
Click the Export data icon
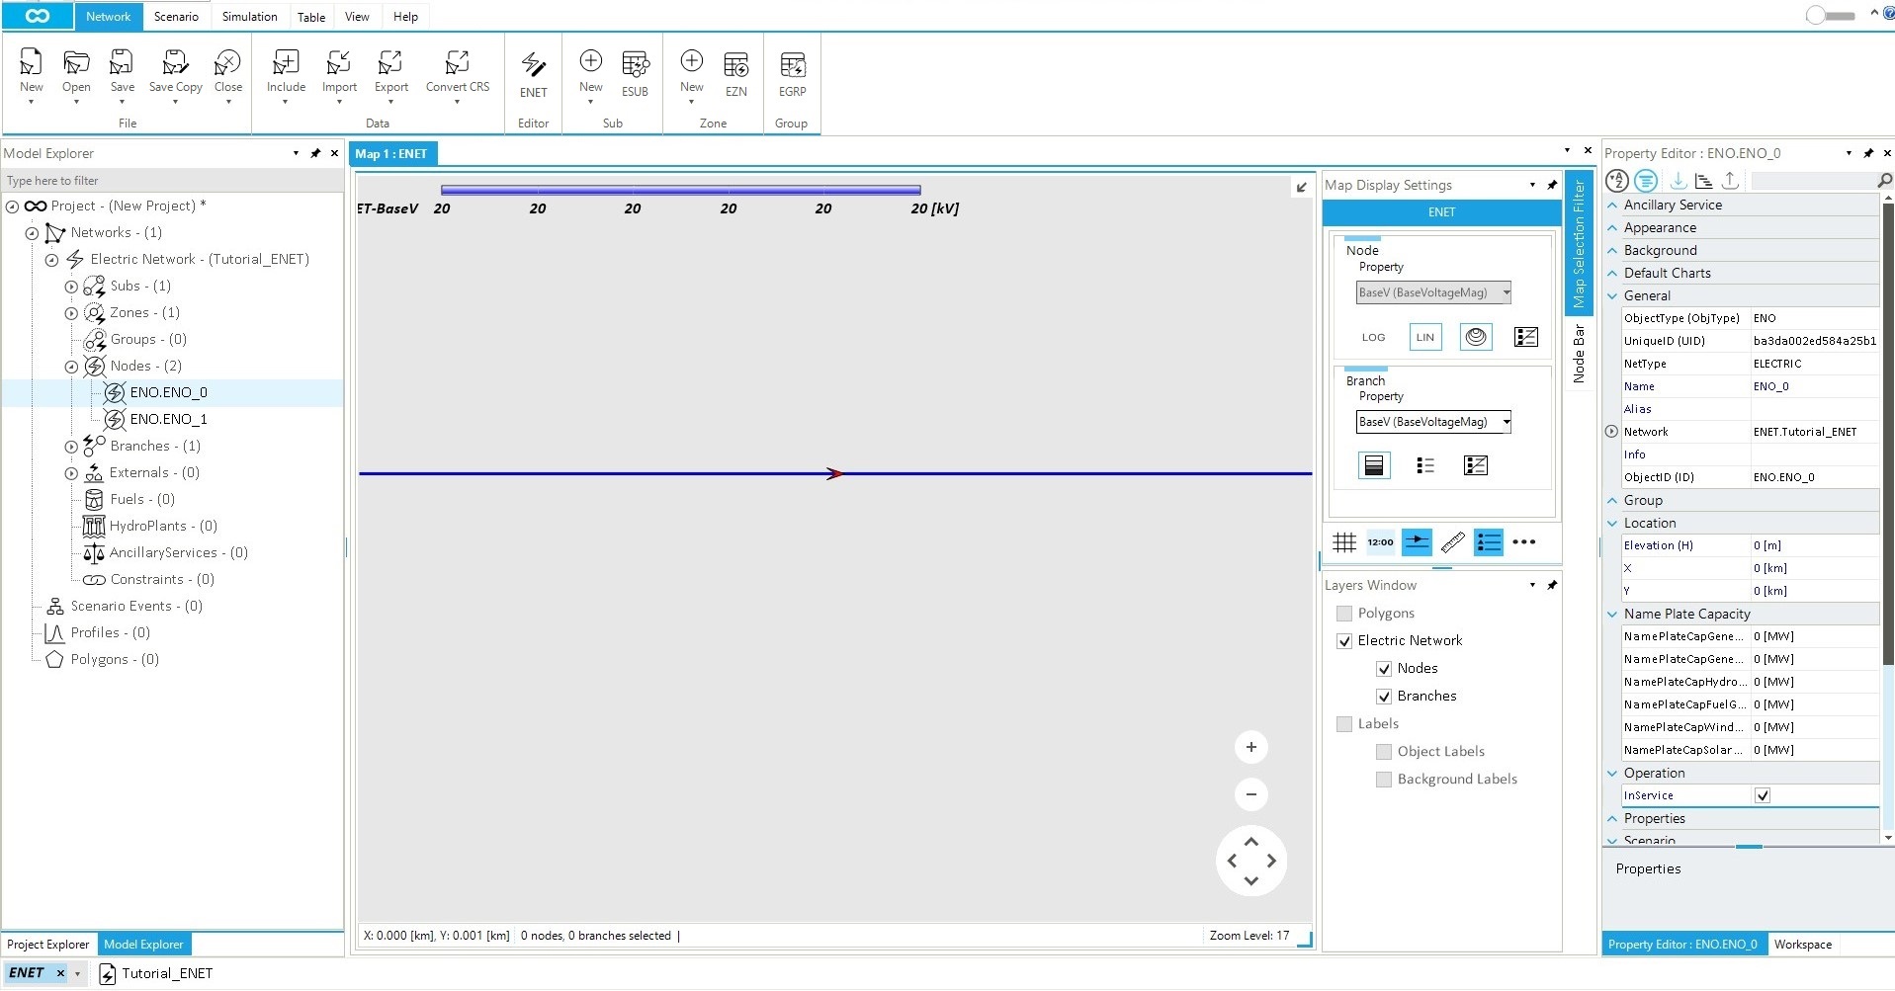pos(390,63)
